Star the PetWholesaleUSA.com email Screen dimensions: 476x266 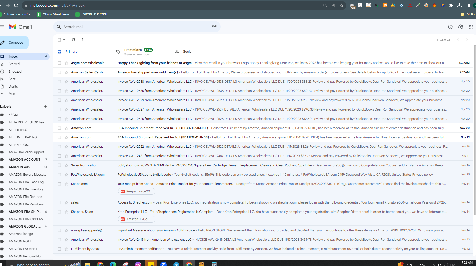point(66,175)
